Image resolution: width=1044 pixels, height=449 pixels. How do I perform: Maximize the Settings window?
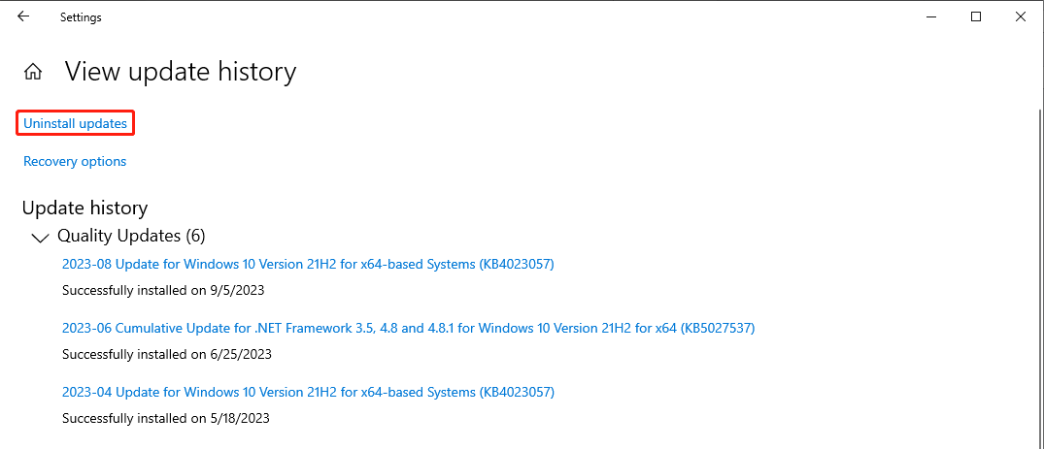pyautogui.click(x=976, y=16)
